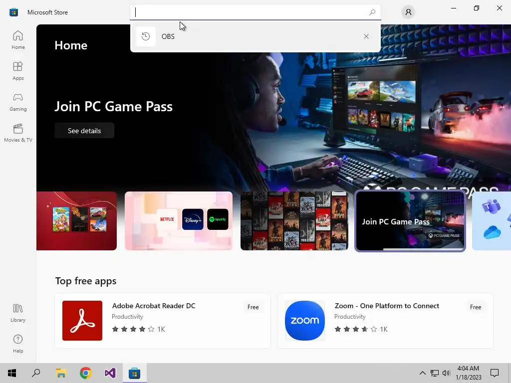Open the Home section in sidebar
511x383 pixels.
point(18,40)
